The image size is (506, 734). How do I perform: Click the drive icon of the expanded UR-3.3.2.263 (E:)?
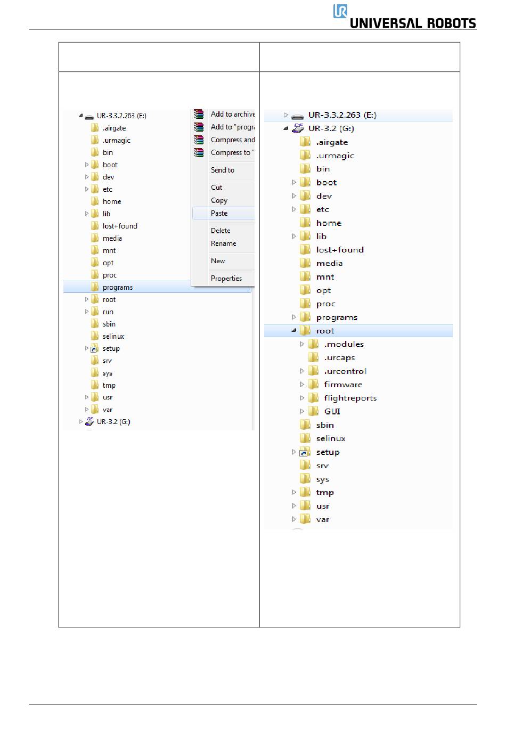89,116
